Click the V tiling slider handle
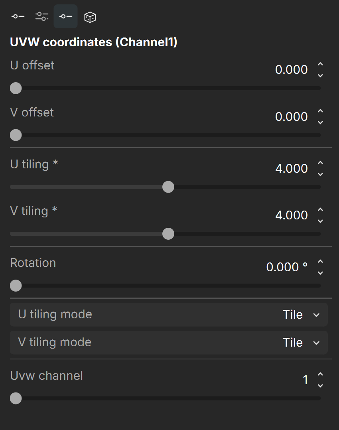Viewport: 339px width, 430px height. (x=168, y=234)
